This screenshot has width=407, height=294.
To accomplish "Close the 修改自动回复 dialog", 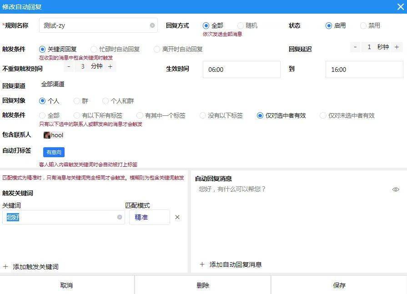I will click(x=400, y=6).
